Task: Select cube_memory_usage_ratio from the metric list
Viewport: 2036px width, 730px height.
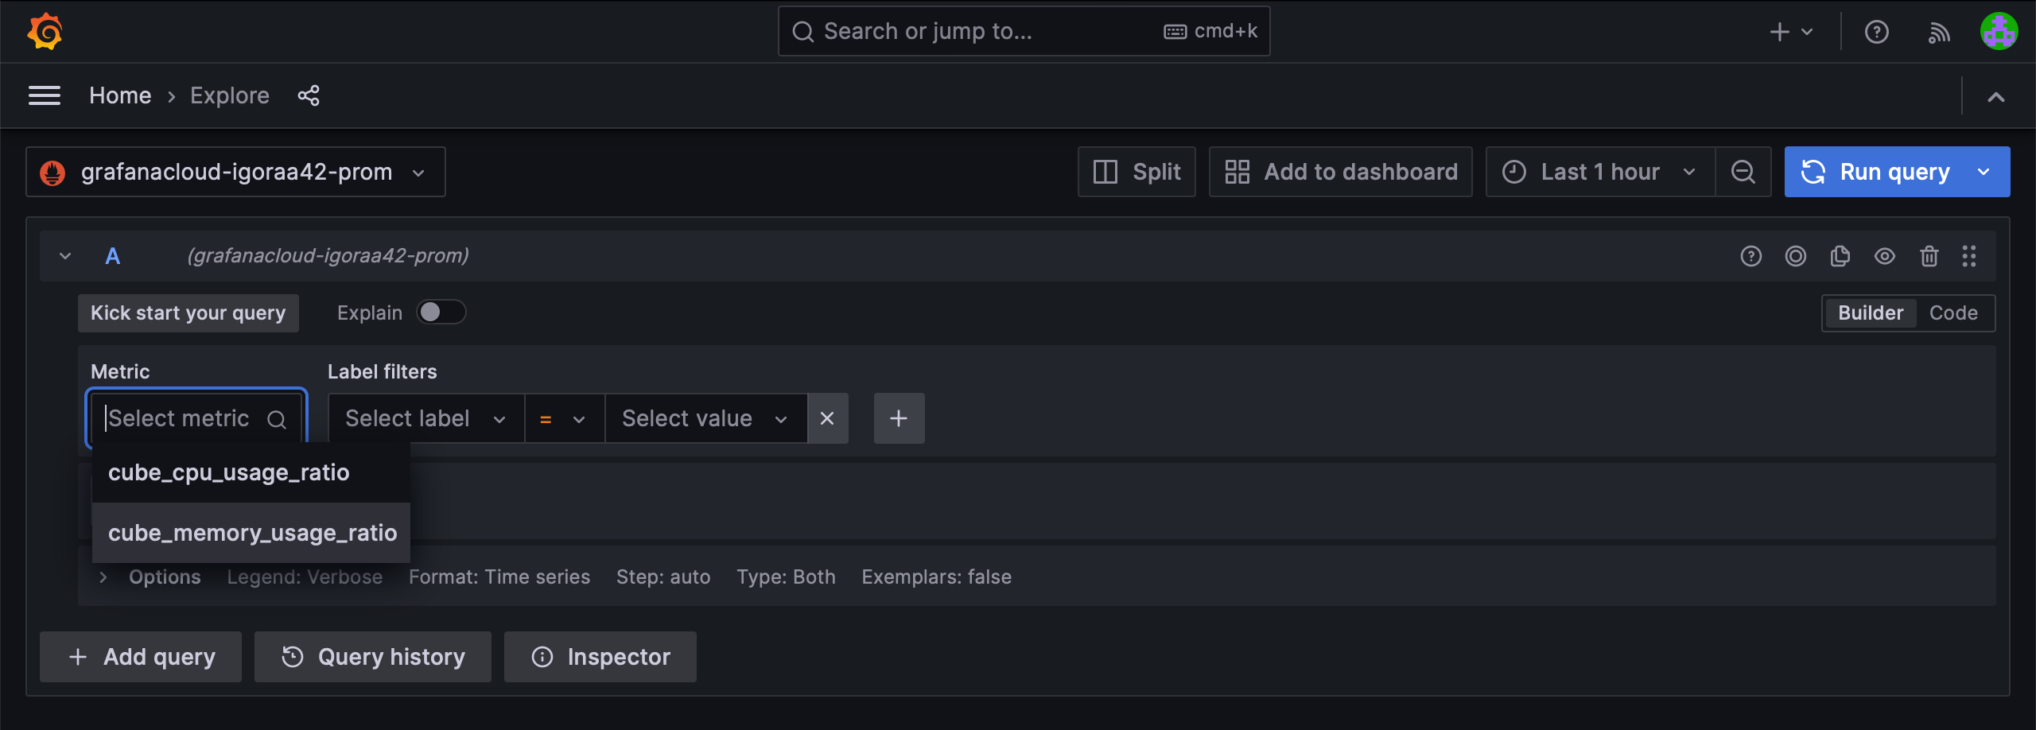Action: click(x=252, y=533)
